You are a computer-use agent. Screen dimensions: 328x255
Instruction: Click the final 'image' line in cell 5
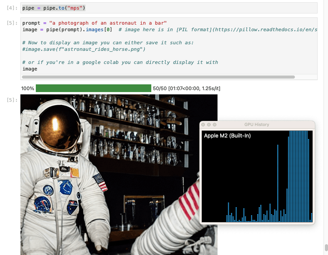point(30,69)
